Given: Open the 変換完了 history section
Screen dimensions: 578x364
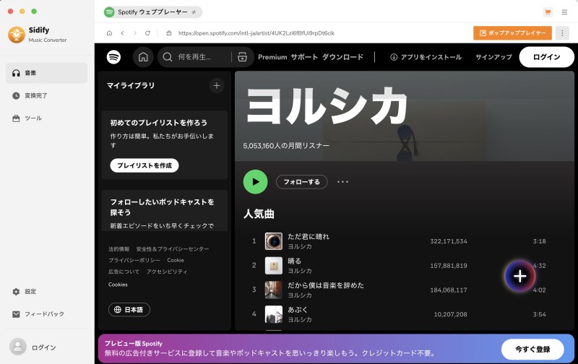Looking at the screenshot, I should click(x=46, y=95).
